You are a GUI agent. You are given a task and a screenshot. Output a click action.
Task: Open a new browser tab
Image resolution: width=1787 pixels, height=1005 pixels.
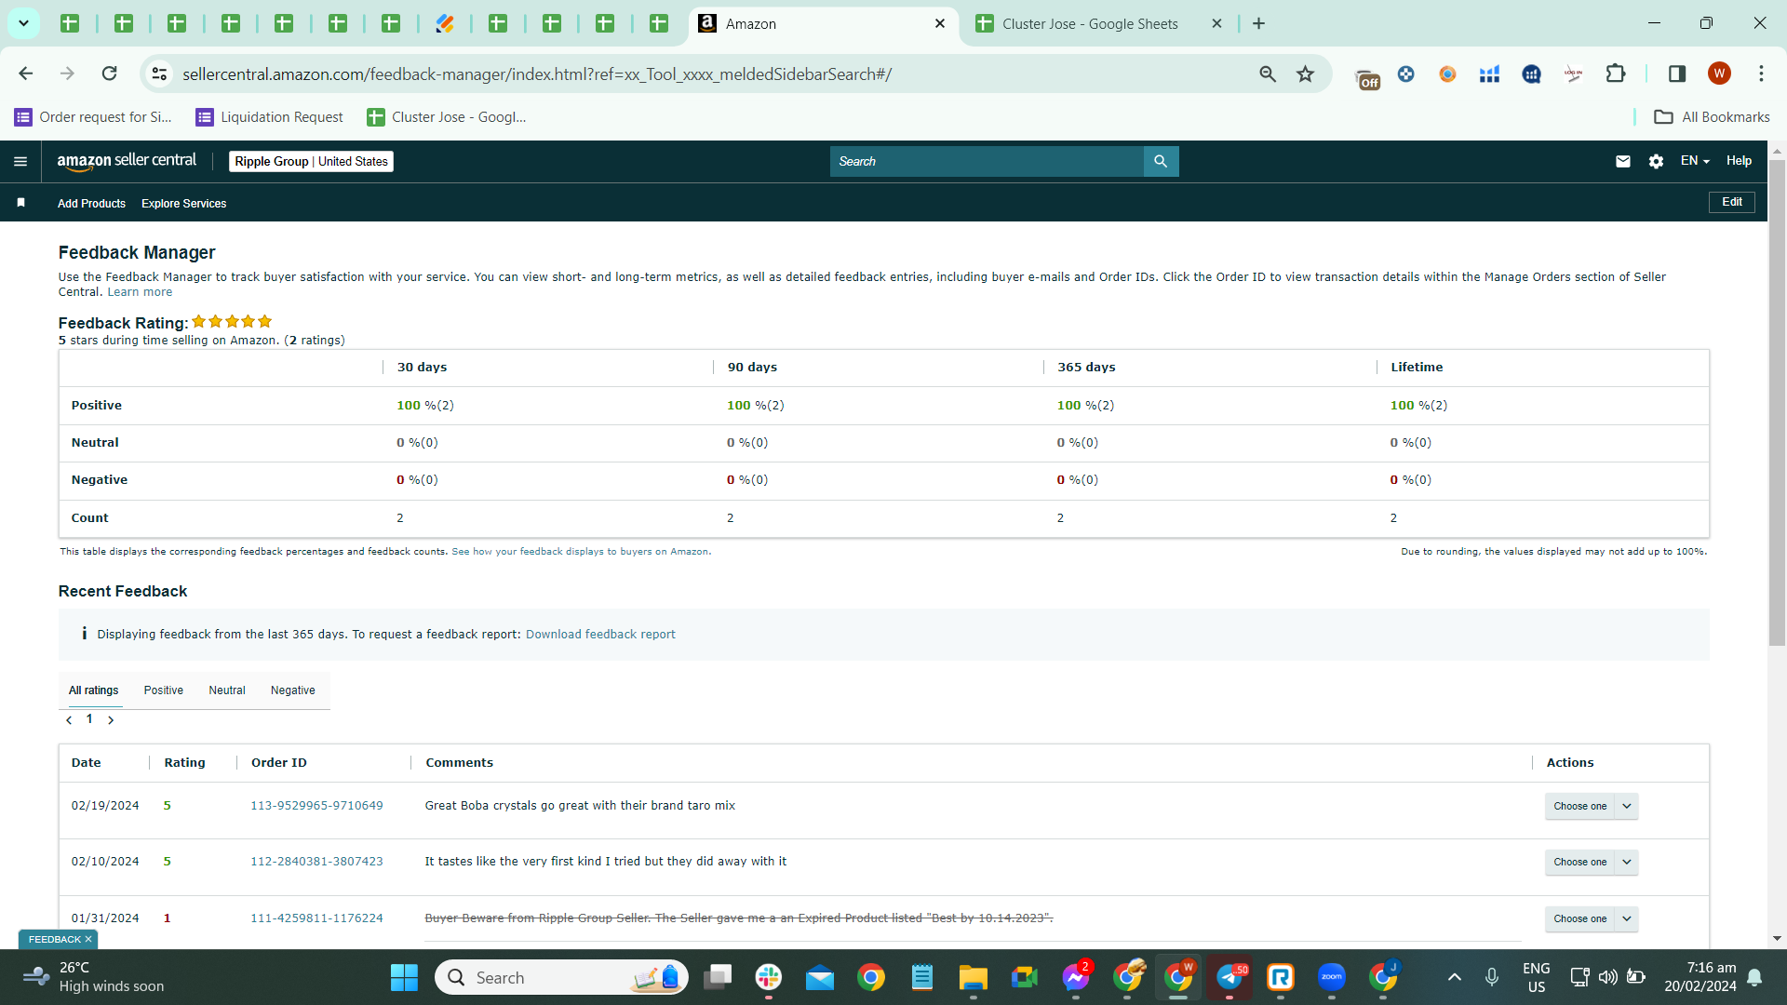coord(1258,23)
